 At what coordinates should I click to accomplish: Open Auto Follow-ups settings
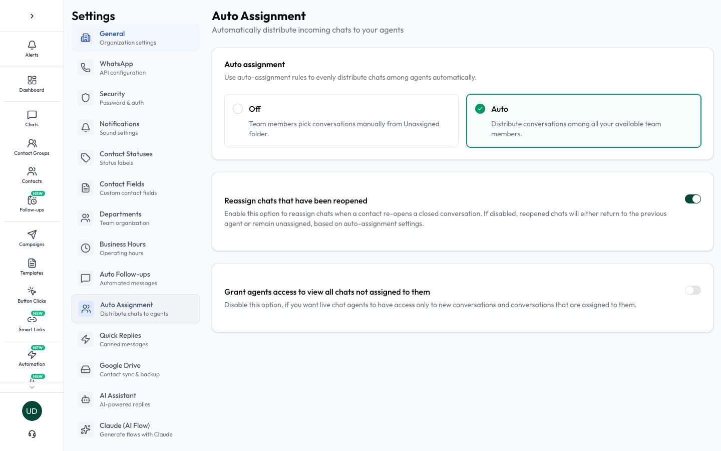tap(136, 278)
